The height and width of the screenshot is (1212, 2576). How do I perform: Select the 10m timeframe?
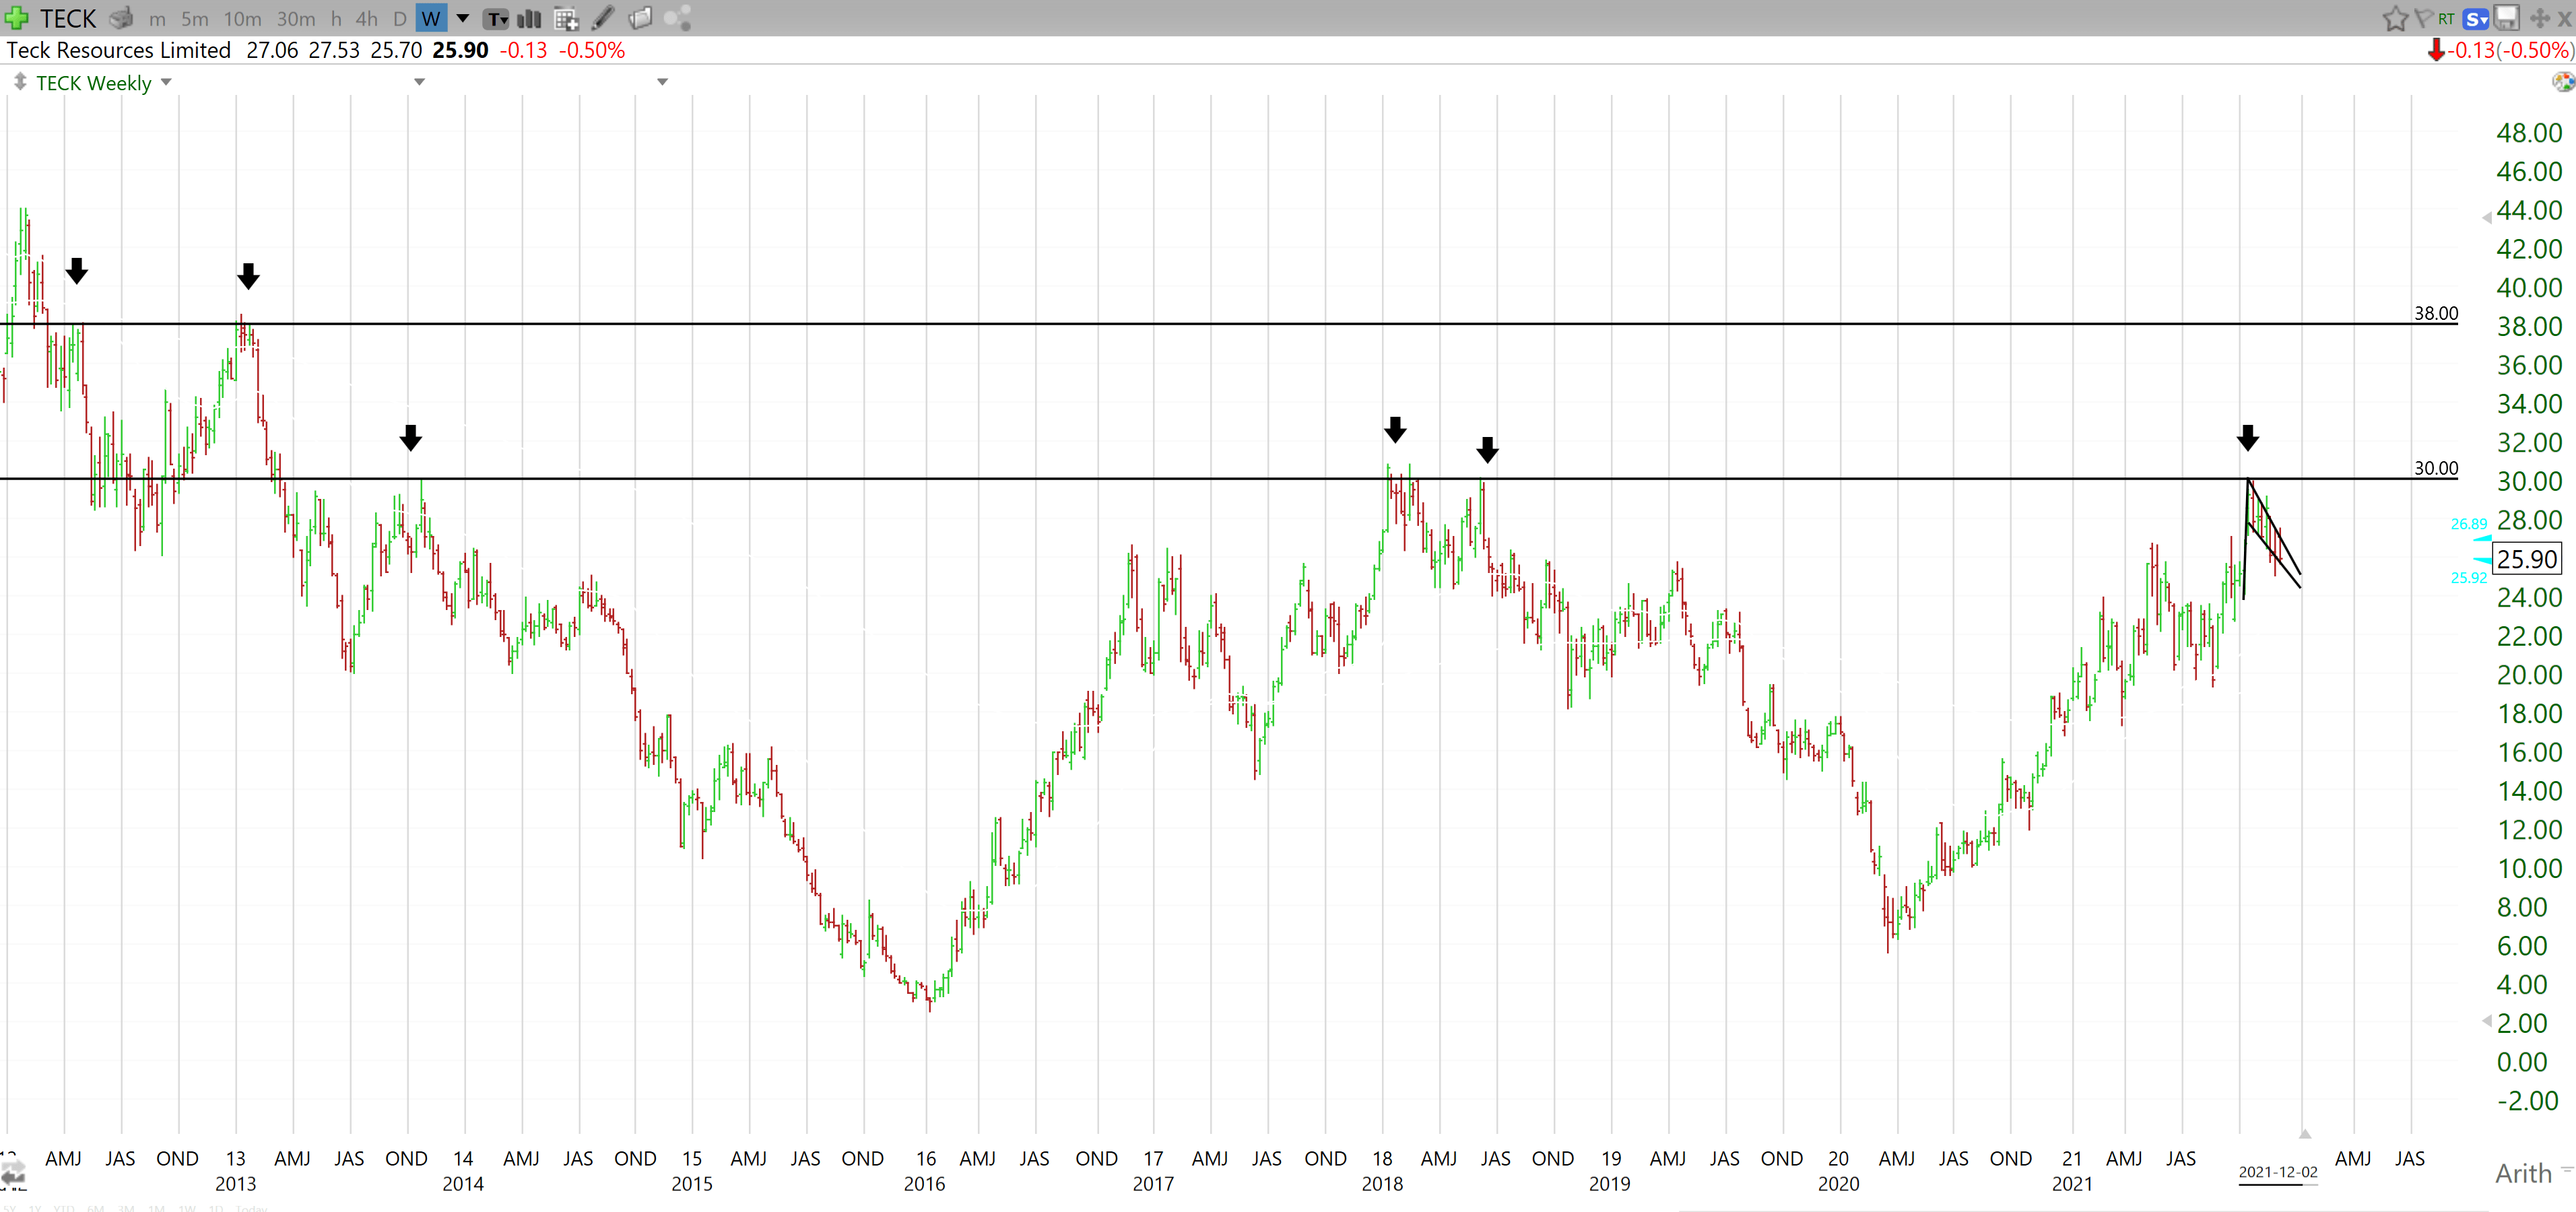[x=242, y=19]
